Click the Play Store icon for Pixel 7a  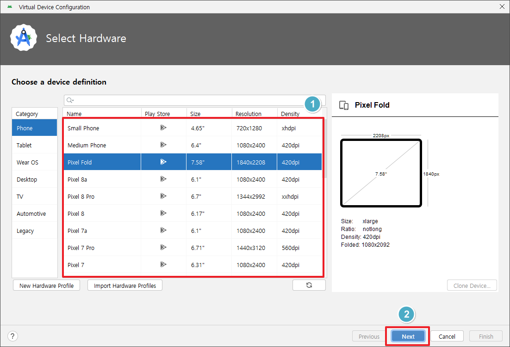(163, 230)
